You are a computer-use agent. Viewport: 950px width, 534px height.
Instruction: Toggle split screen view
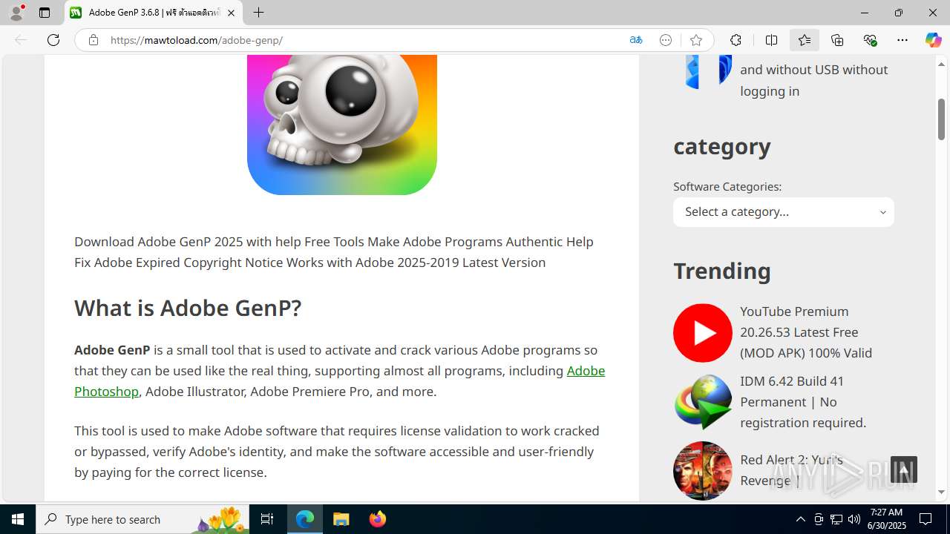(x=771, y=40)
